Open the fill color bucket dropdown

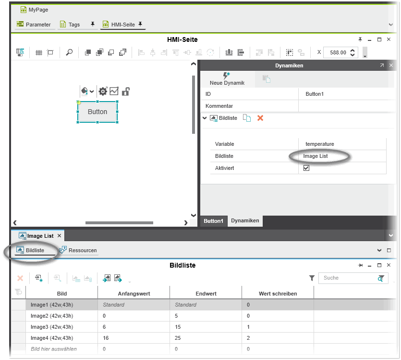point(87,91)
